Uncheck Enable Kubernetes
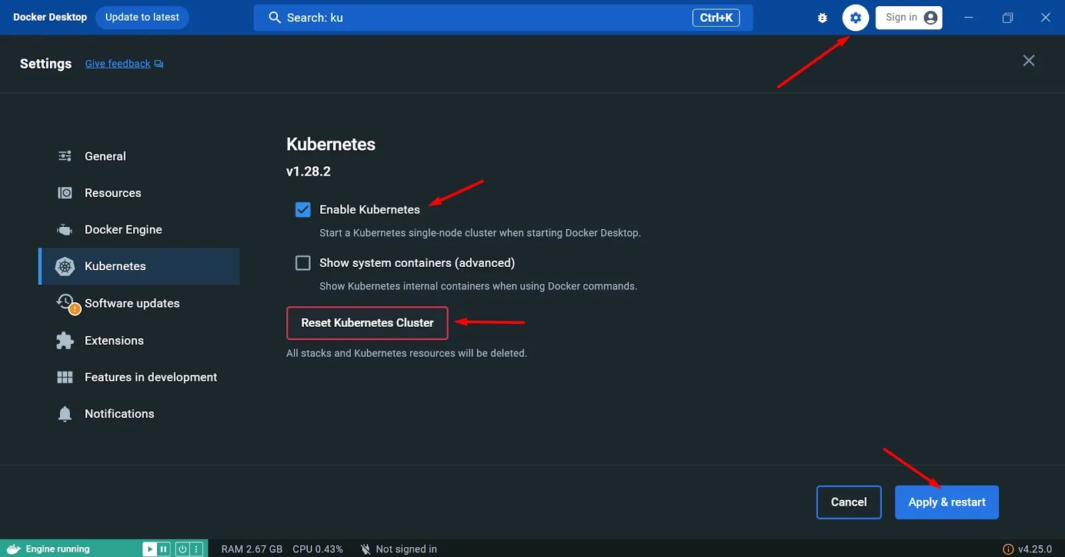This screenshot has height=557, width=1065. (303, 210)
